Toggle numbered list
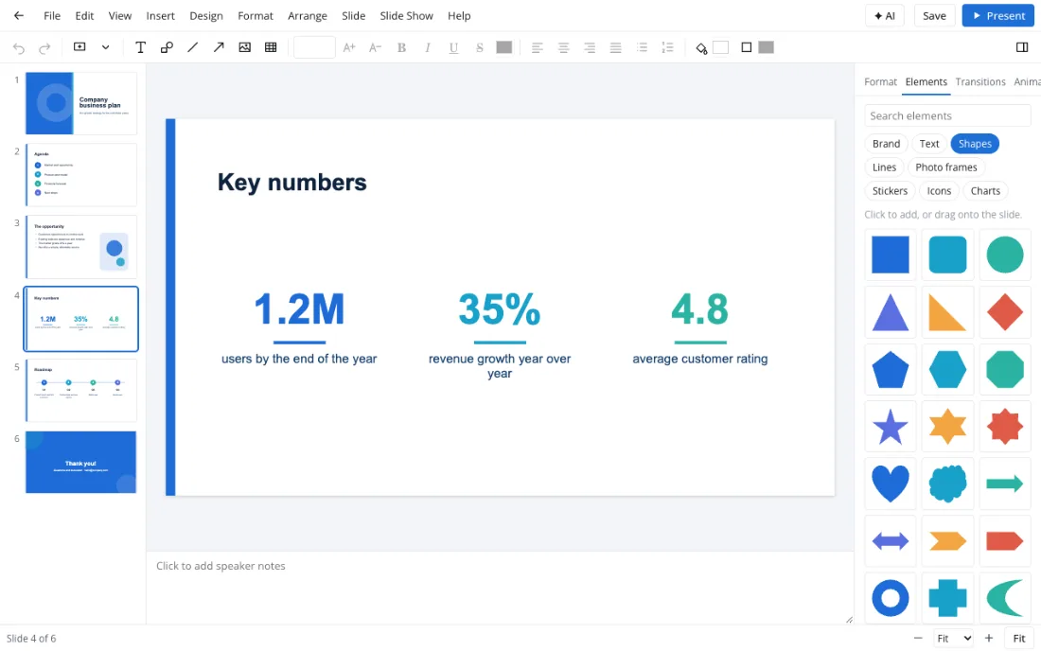 point(667,47)
